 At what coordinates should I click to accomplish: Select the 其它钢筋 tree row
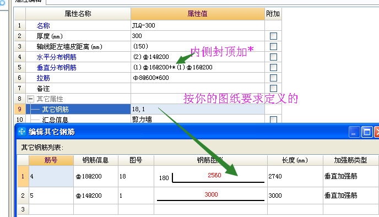(78, 109)
